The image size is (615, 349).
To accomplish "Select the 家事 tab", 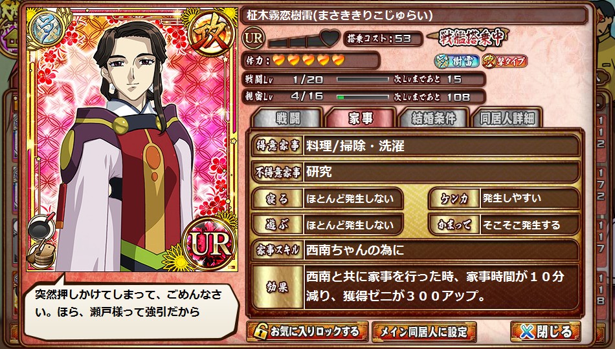I will [x=361, y=118].
